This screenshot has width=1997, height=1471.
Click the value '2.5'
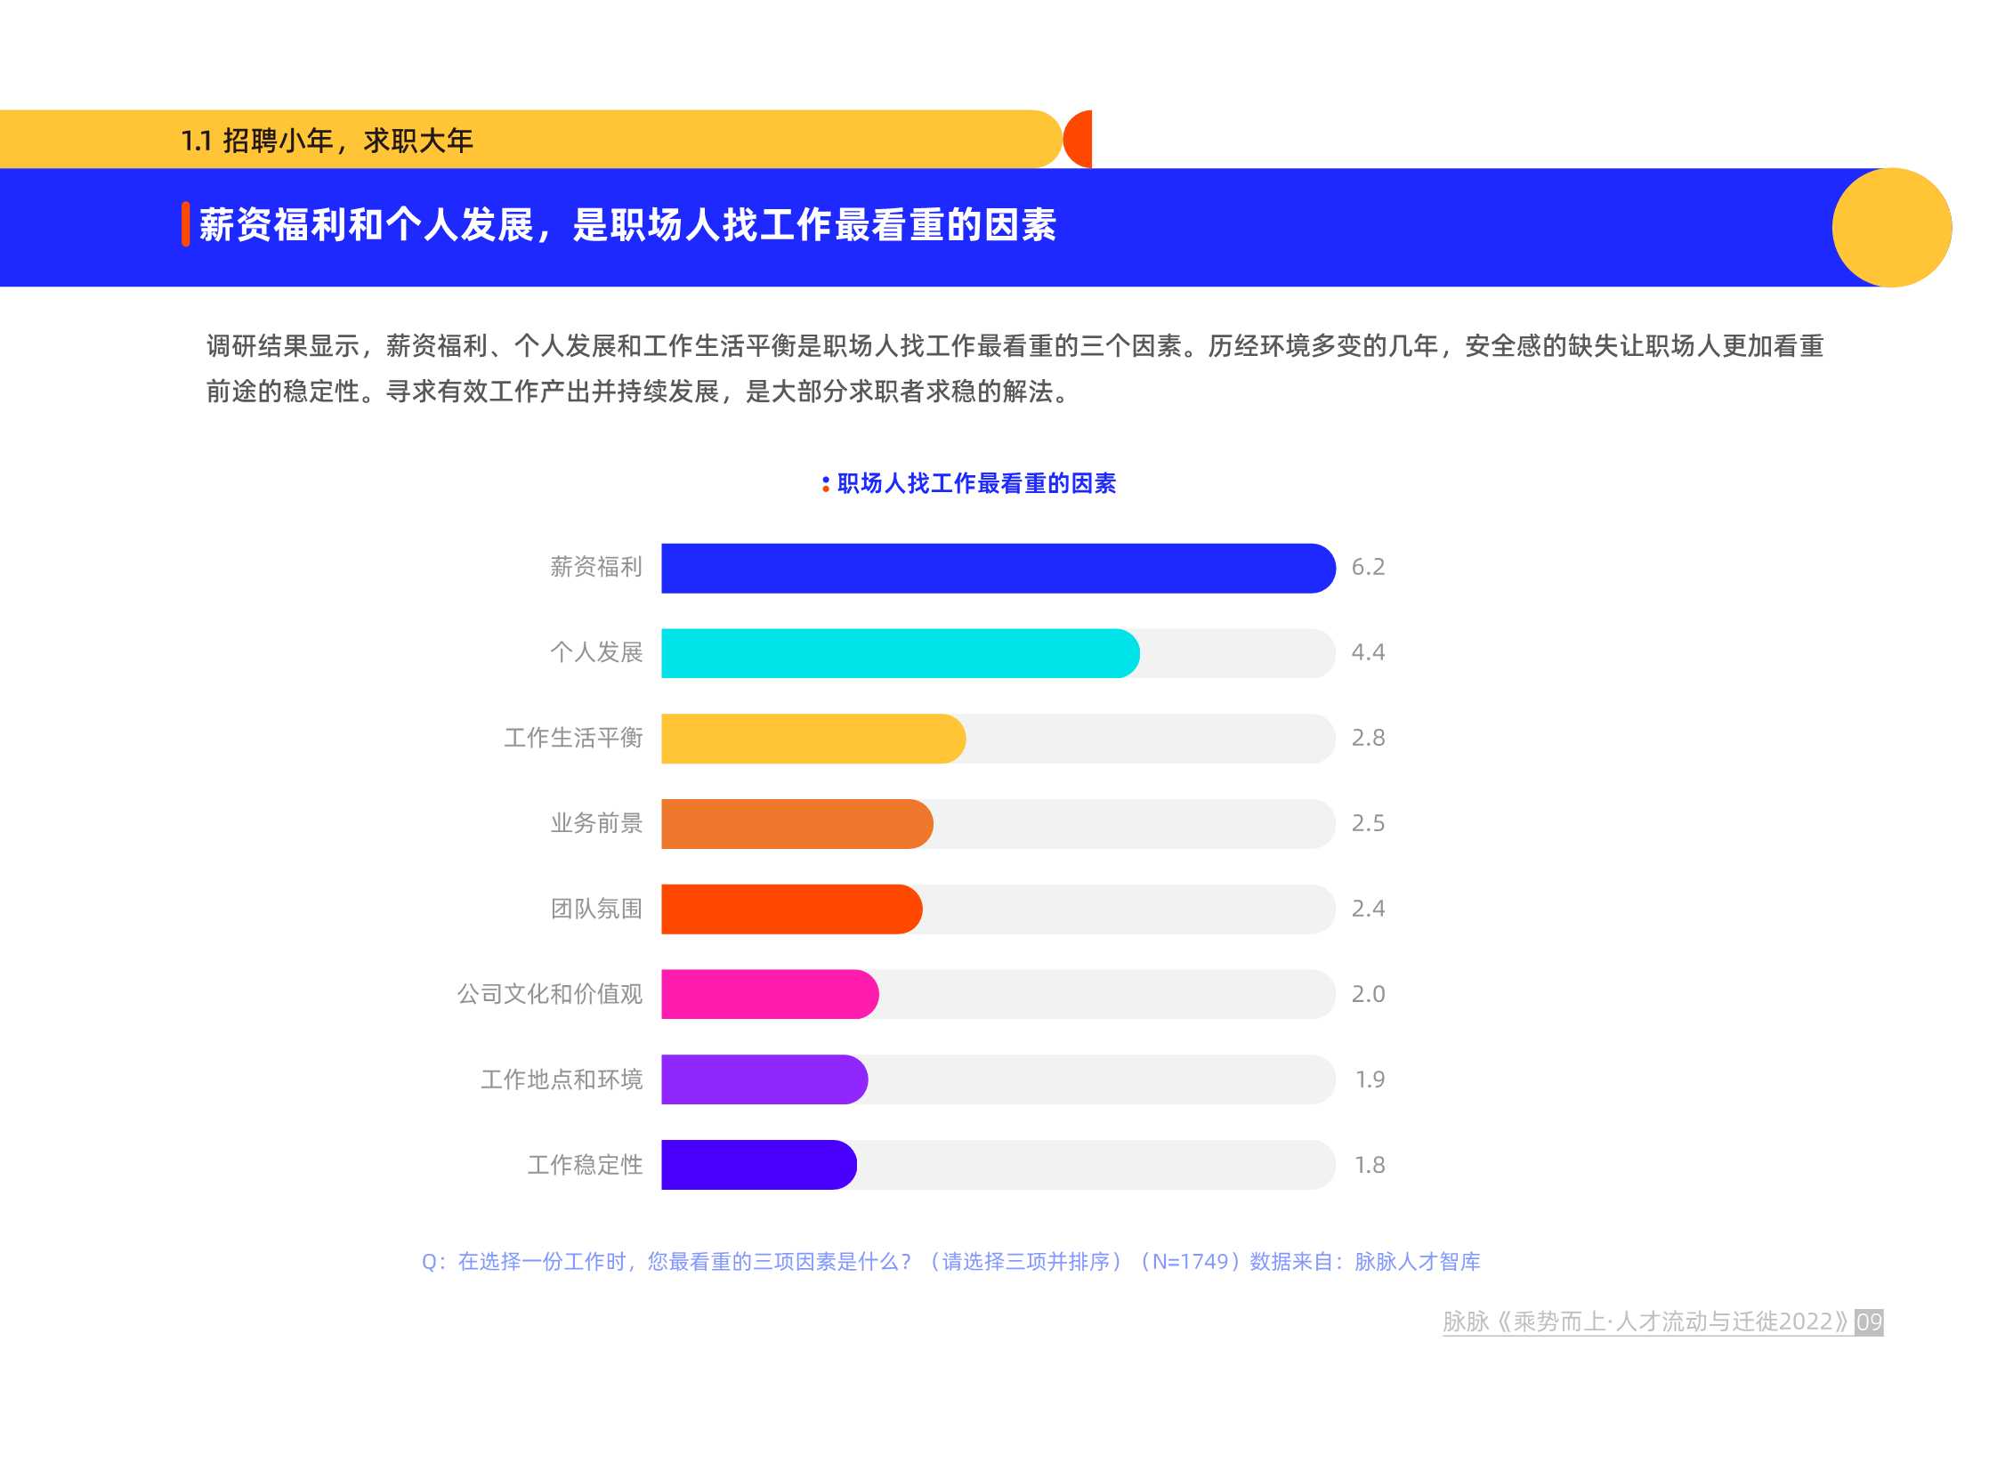(x=1368, y=824)
